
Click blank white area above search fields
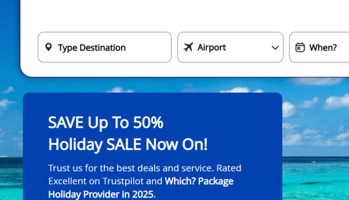186,16
